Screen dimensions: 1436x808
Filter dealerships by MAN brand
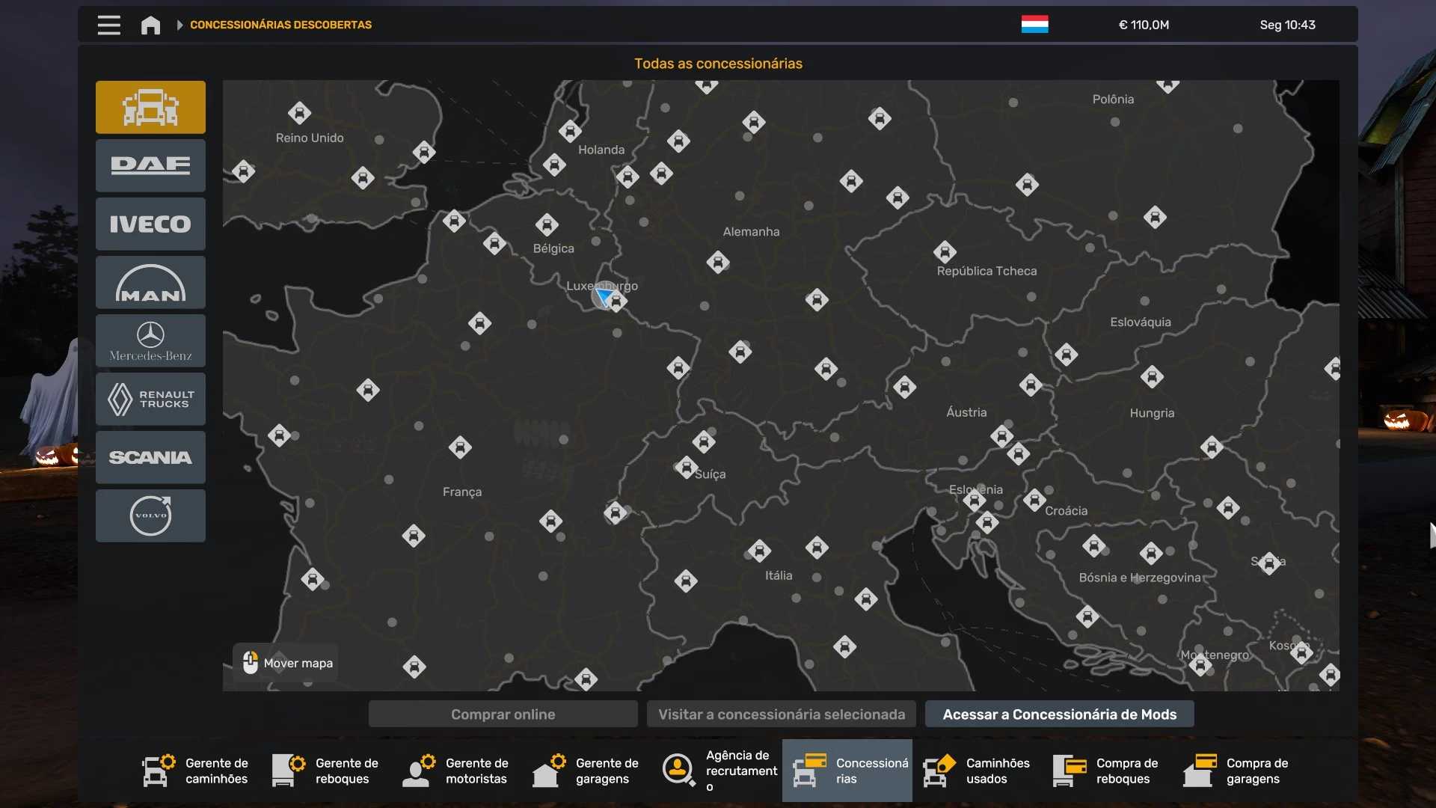tap(150, 282)
